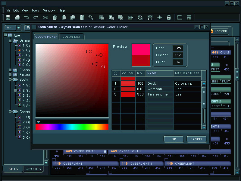Click the NO. column header
Screen dimensions: 241x181
pos(140,73)
